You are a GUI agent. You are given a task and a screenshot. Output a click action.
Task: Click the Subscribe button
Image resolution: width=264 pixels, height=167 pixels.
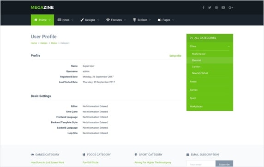tap(224, 164)
